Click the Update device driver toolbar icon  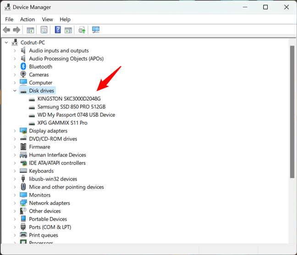(82, 30)
